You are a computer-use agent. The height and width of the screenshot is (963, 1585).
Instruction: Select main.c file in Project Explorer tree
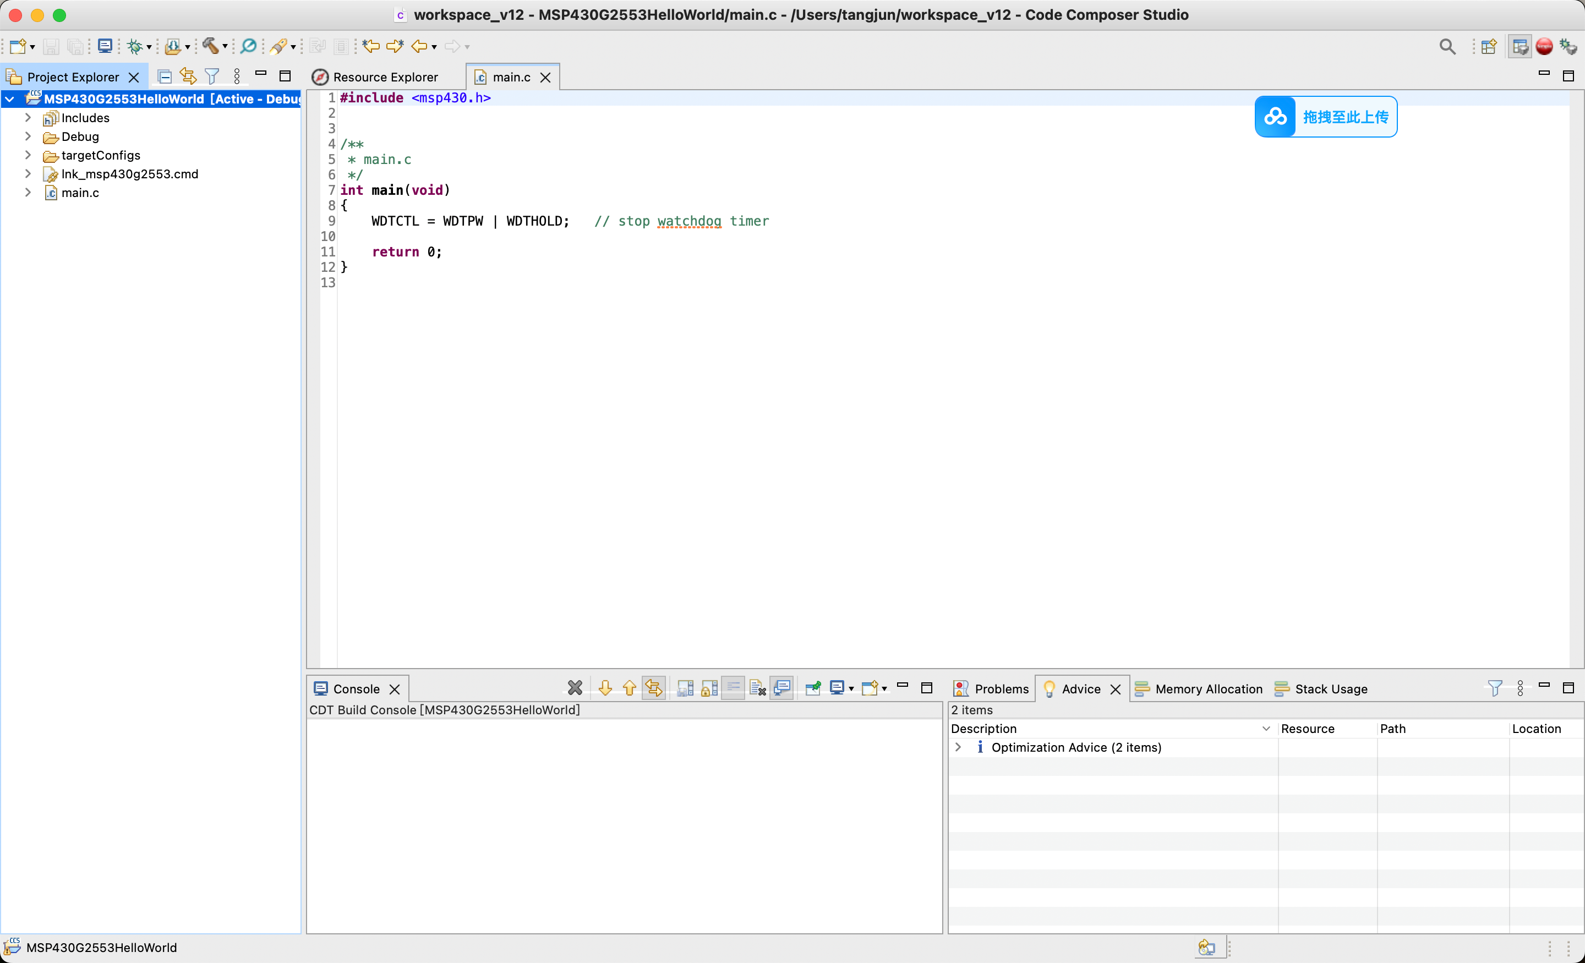[x=80, y=193]
